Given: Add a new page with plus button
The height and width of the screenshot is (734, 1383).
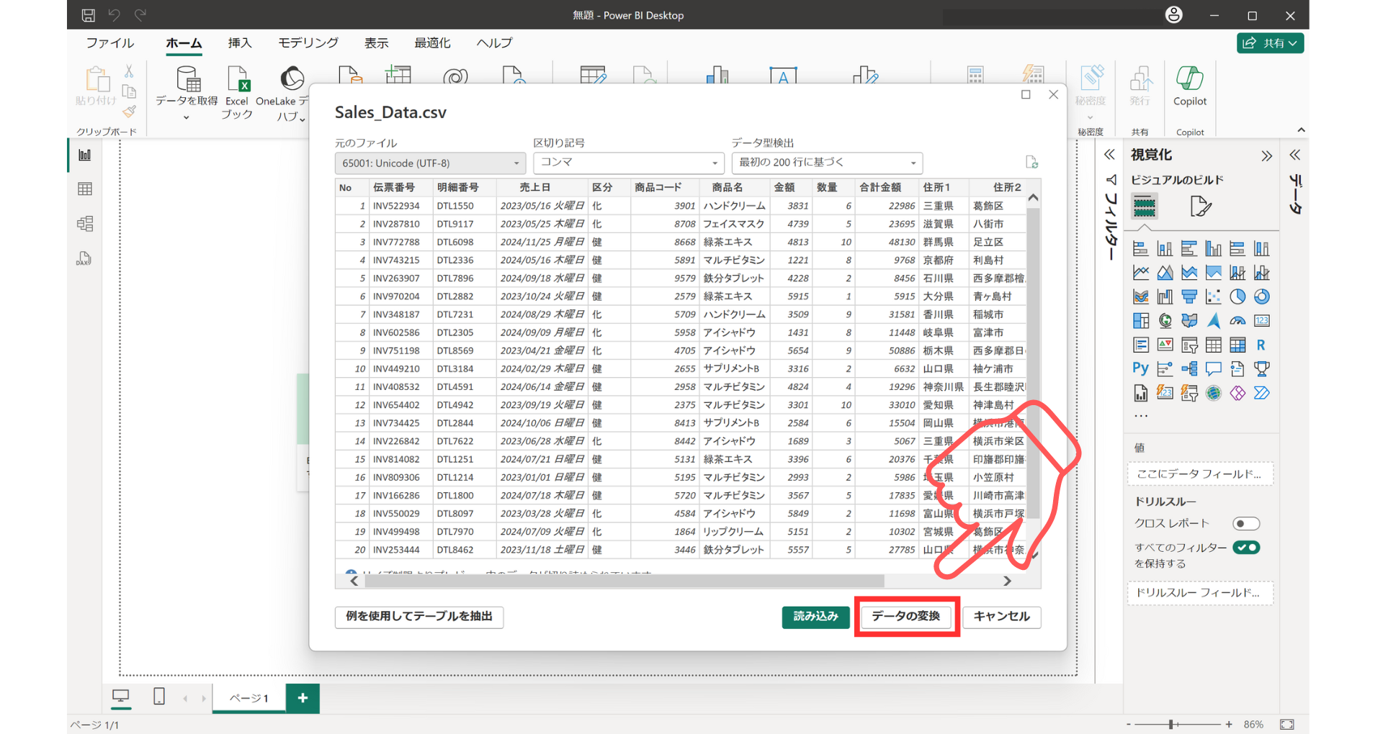Looking at the screenshot, I should [x=303, y=698].
